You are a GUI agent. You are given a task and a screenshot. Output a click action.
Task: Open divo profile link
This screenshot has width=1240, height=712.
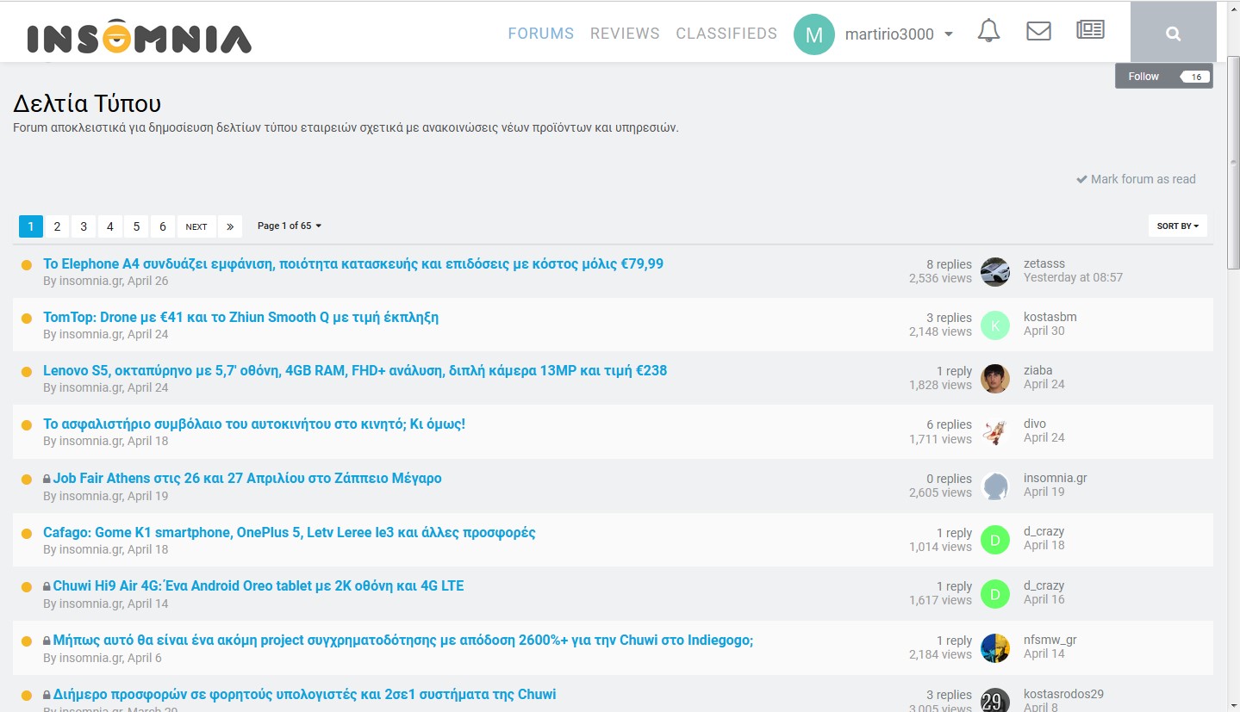[1035, 424]
